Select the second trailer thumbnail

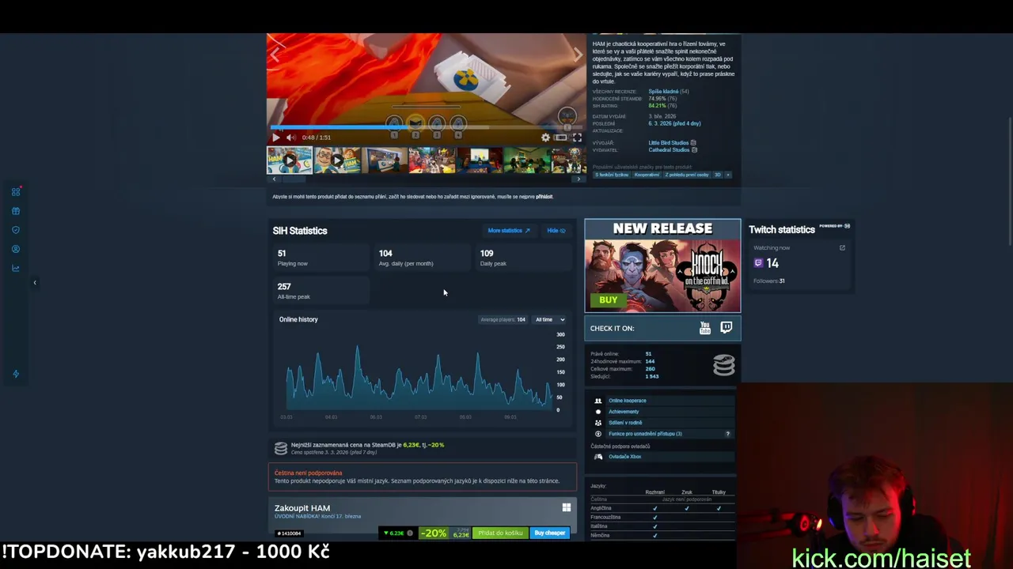point(336,160)
